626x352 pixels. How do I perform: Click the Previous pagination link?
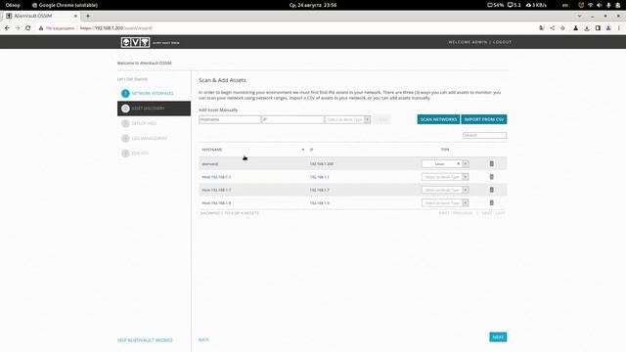pyautogui.click(x=463, y=213)
